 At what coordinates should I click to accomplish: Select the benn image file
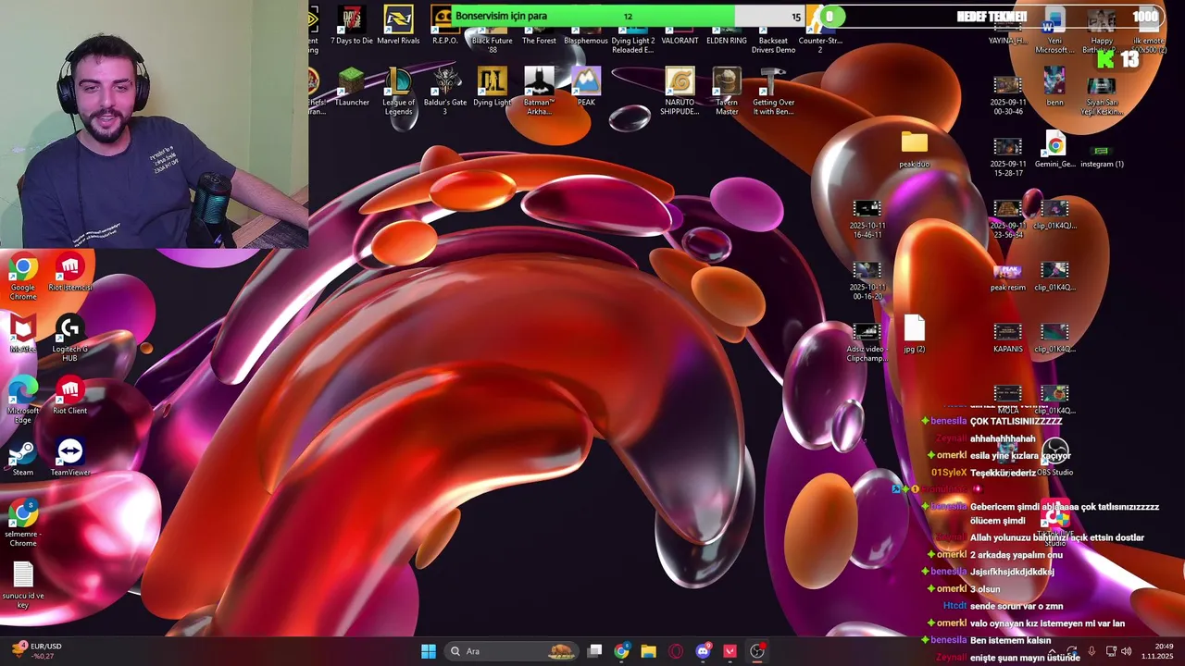click(x=1054, y=87)
